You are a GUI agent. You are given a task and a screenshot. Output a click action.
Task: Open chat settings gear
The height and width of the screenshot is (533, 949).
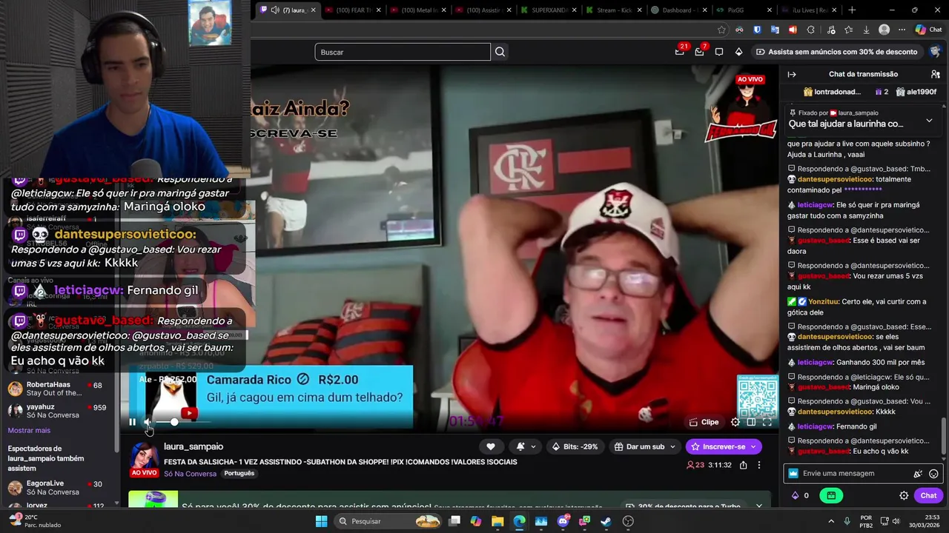(904, 495)
